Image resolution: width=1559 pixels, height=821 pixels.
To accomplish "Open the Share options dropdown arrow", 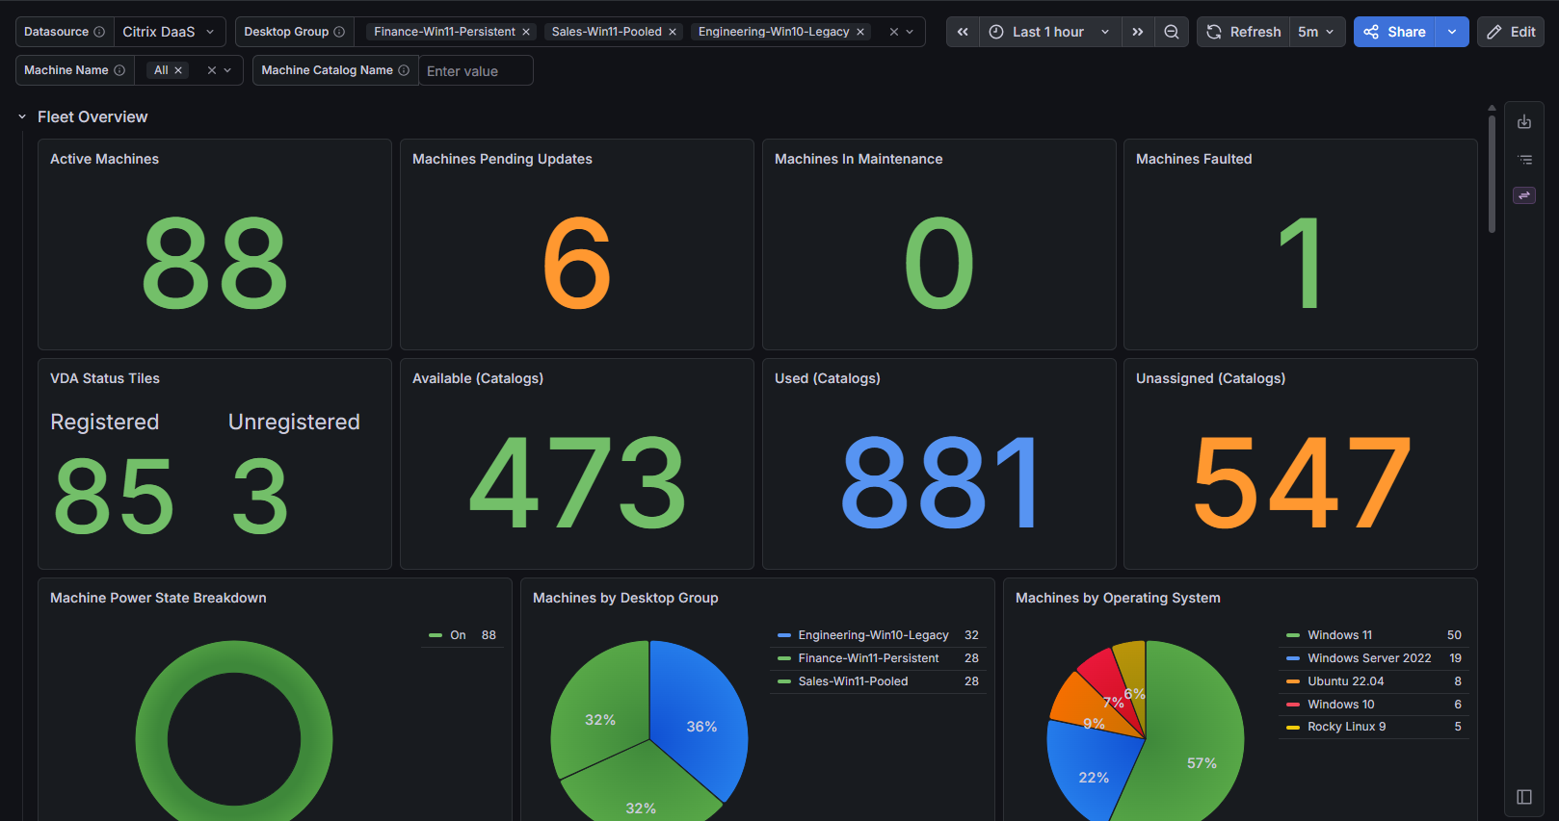I will [1452, 32].
